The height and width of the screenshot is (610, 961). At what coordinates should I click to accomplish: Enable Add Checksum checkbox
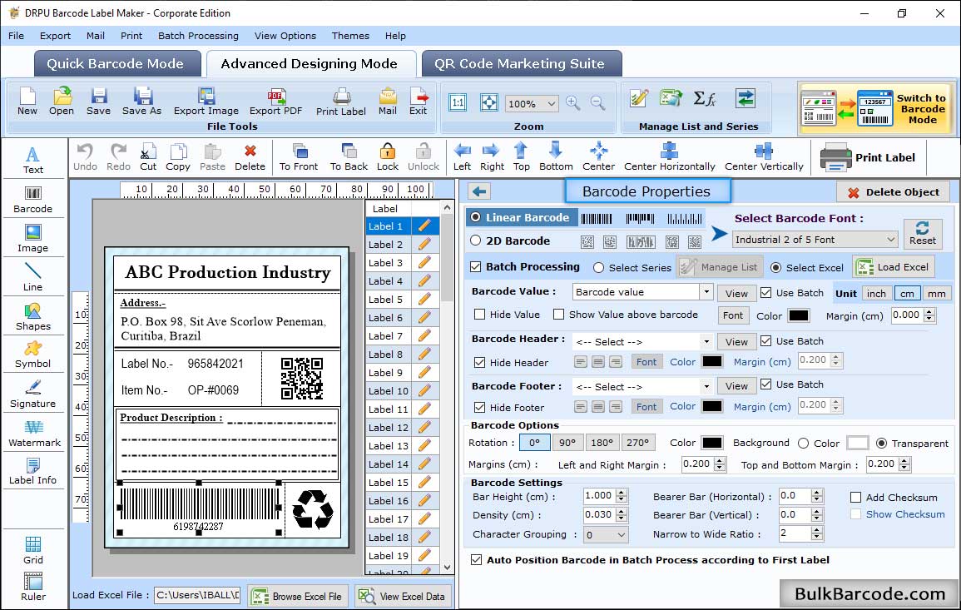point(855,497)
